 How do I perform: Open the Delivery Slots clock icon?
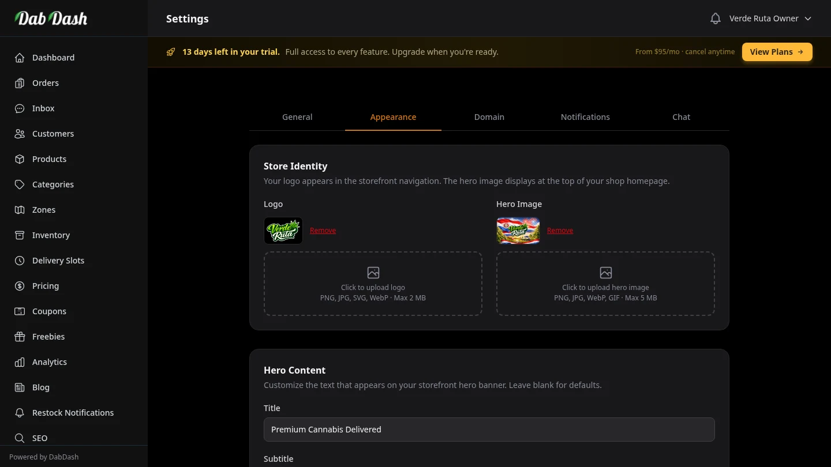pos(19,261)
